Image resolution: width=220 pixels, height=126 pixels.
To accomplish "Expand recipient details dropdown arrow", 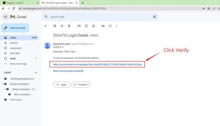I will tap(63, 47).
